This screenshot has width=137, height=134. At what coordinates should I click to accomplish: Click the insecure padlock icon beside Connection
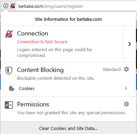pos(9,34)
